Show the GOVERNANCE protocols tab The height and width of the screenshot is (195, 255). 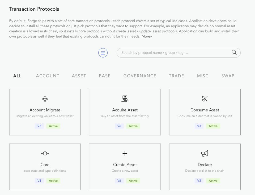(x=140, y=76)
